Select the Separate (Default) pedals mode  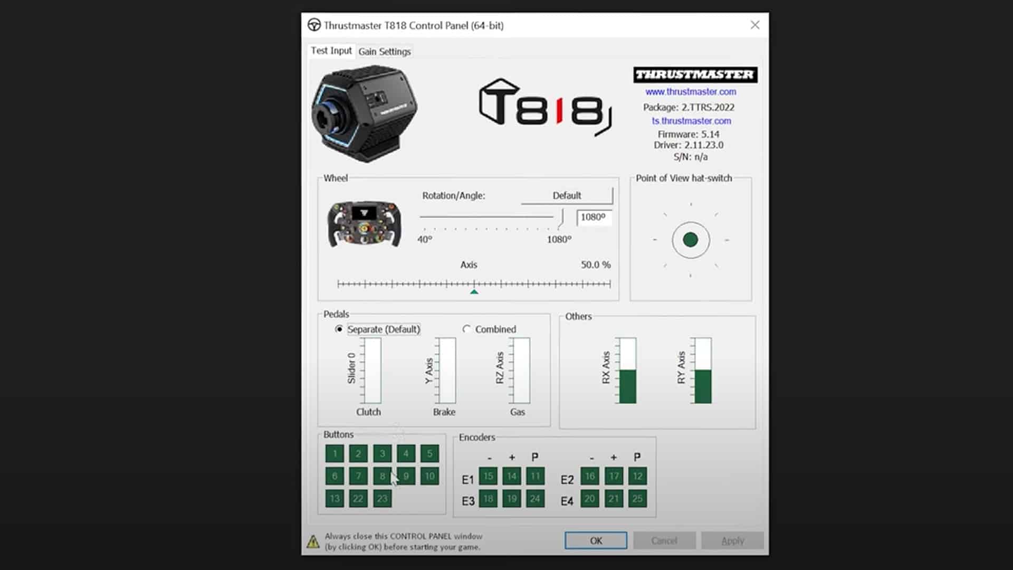pyautogui.click(x=338, y=329)
